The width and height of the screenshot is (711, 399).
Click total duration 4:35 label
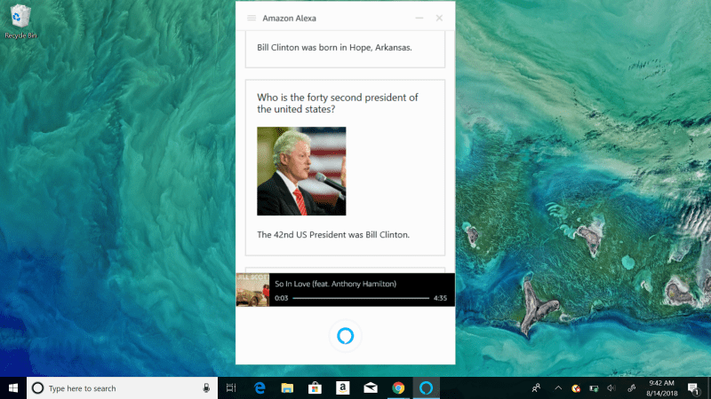coord(440,298)
